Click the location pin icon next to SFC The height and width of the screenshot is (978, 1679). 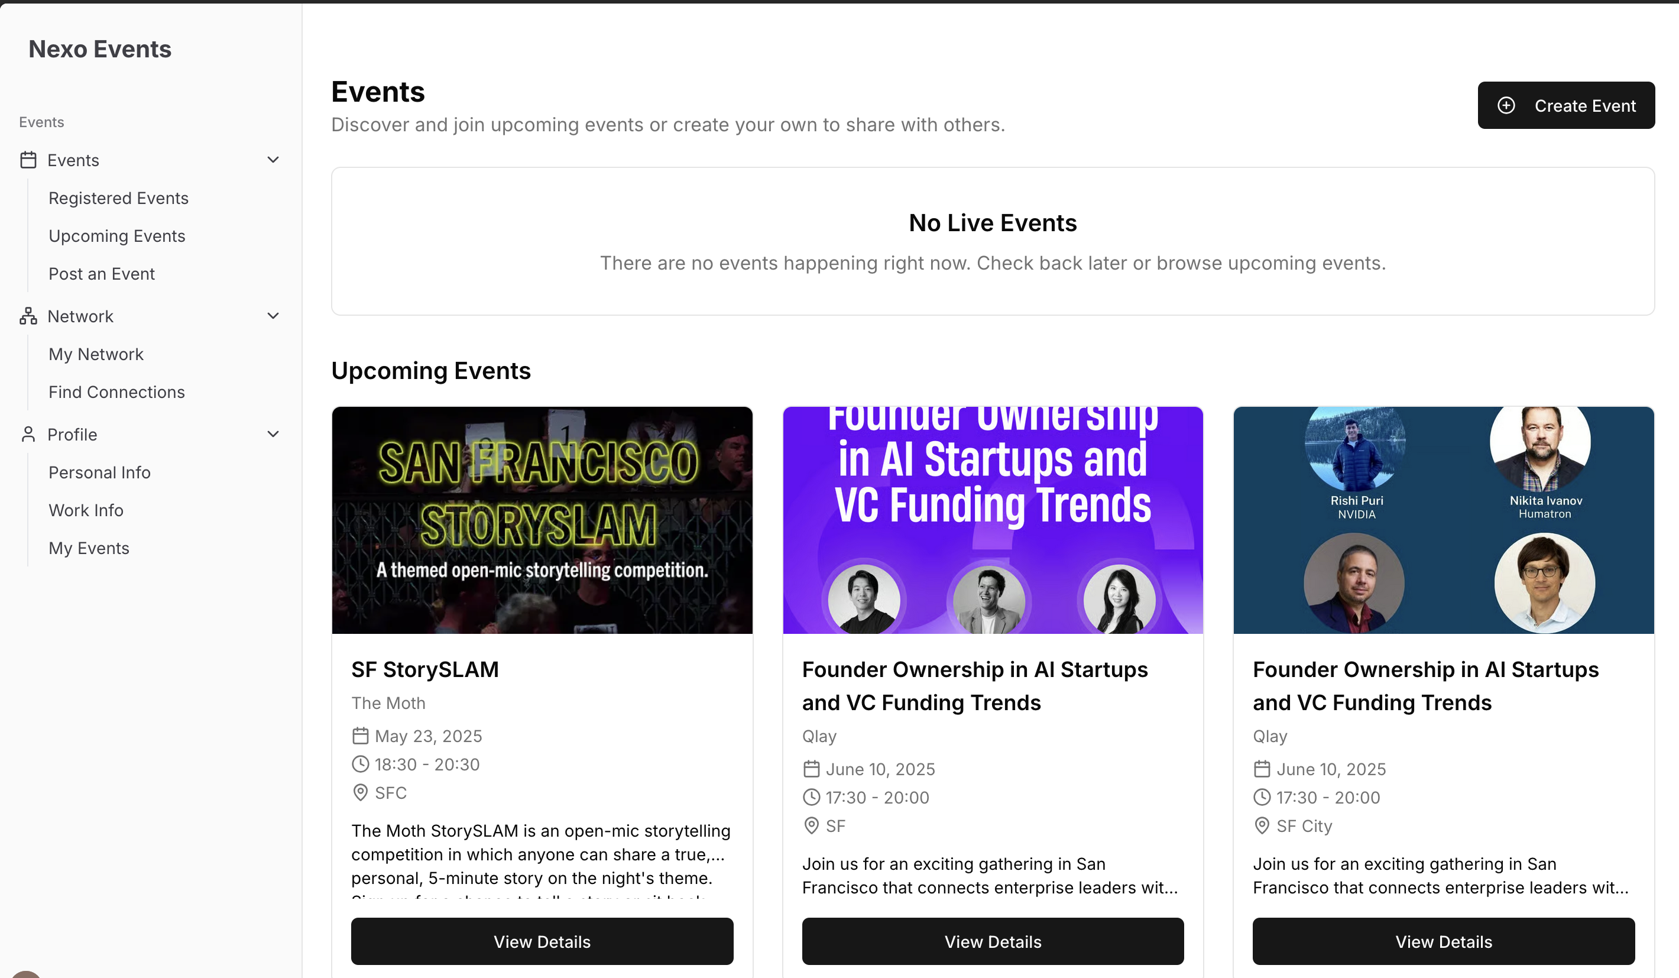pos(361,792)
